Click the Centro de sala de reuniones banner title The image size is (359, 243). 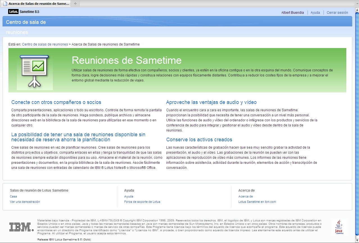pyautogui.click(x=26, y=27)
